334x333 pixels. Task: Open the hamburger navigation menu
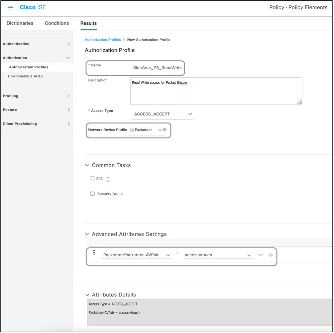click(10, 7)
